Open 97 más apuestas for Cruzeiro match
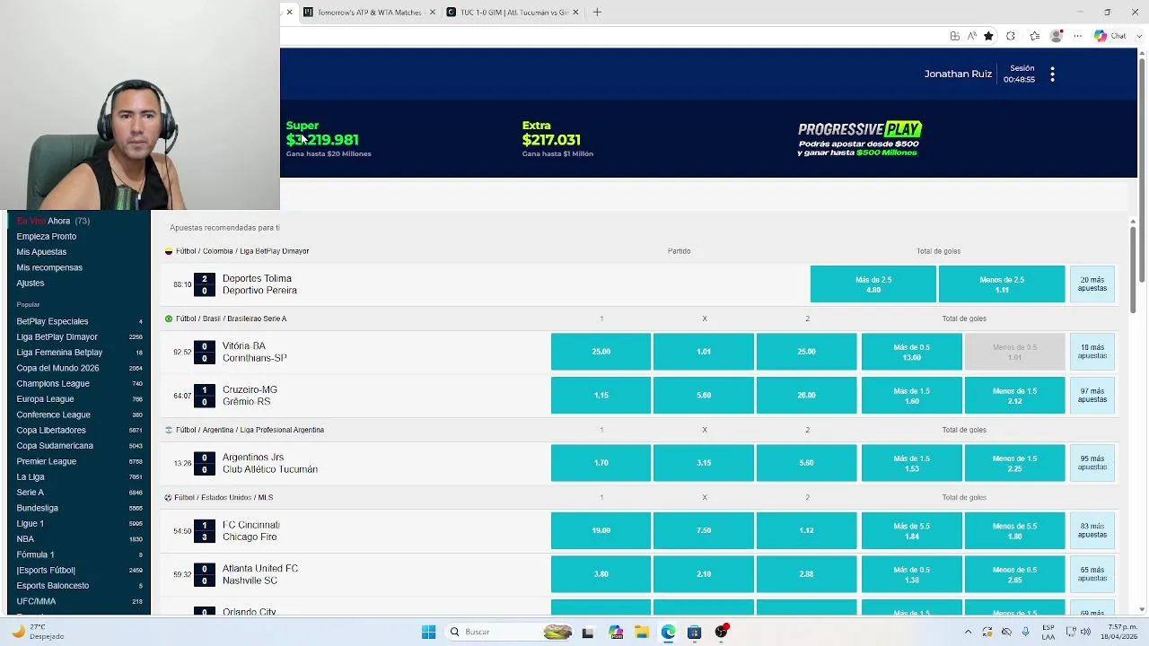Image resolution: width=1149 pixels, height=646 pixels. point(1092,396)
